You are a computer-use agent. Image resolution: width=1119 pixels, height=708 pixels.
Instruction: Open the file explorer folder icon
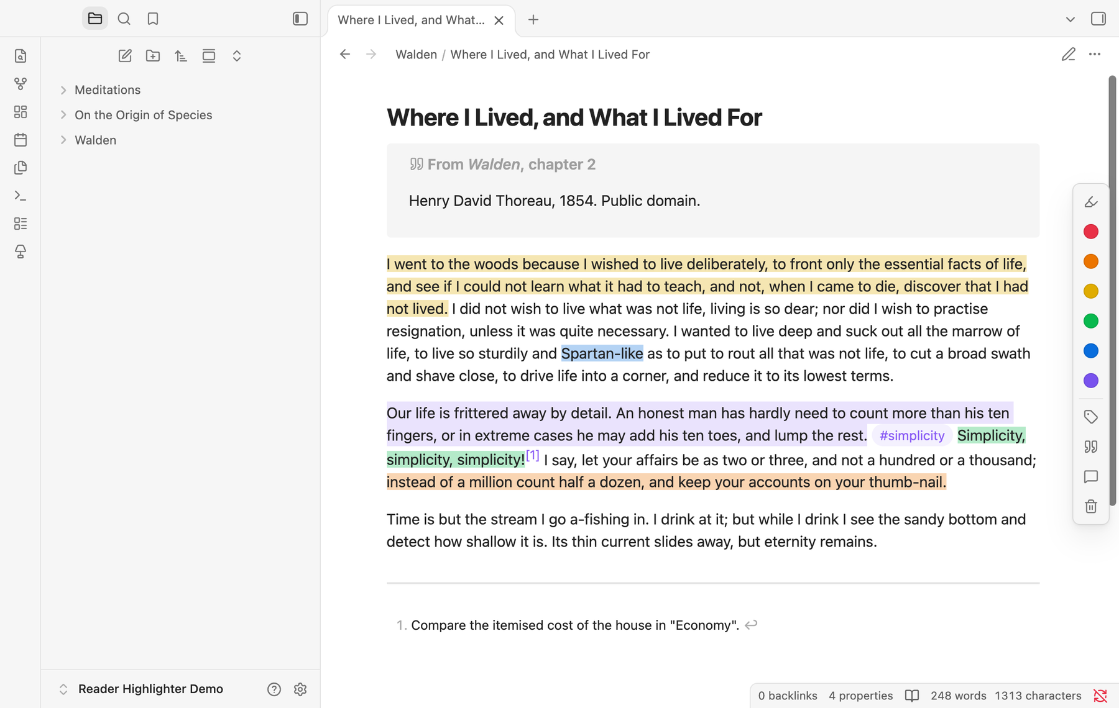tap(95, 19)
